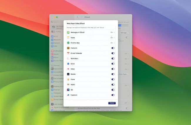Toggle the Siri iCloud switch
This screenshot has width=191, height=125.
tap(113, 90)
